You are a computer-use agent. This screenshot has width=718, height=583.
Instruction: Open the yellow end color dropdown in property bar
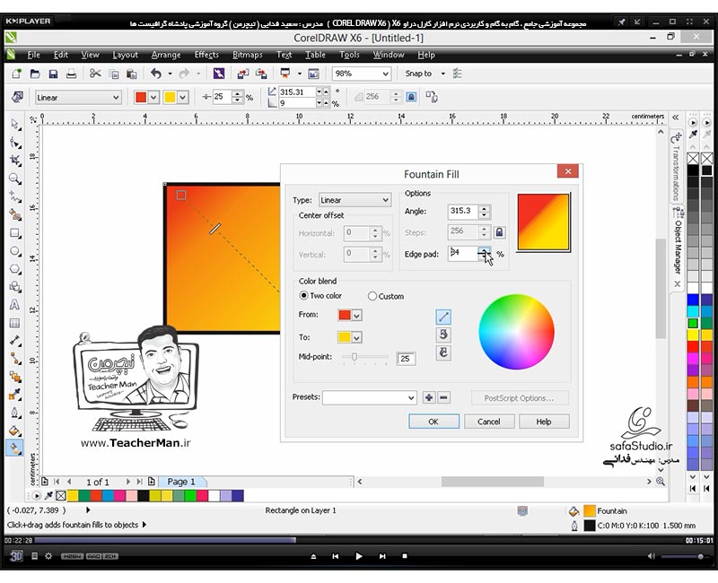183,98
